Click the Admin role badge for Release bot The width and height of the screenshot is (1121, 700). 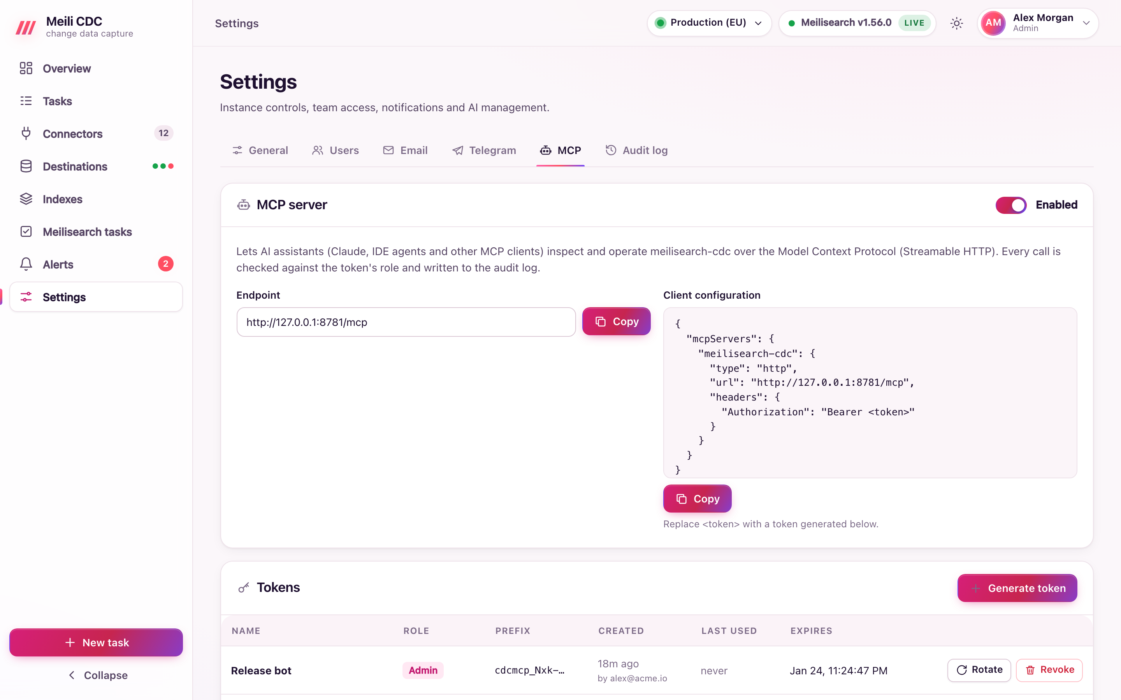click(x=423, y=670)
